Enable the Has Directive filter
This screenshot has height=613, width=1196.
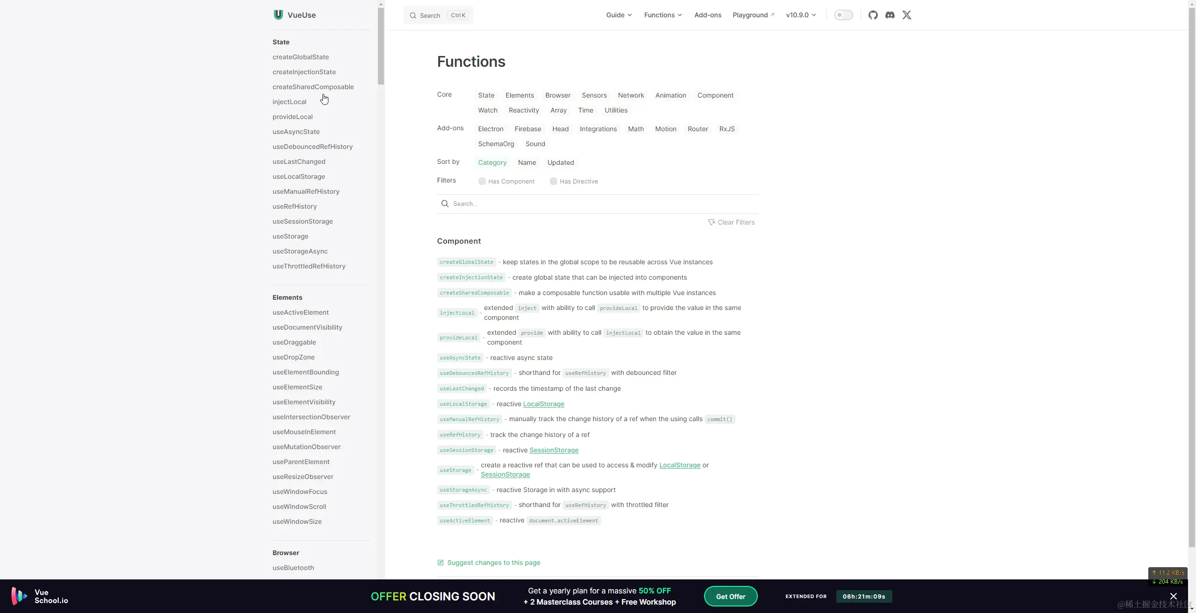click(554, 181)
